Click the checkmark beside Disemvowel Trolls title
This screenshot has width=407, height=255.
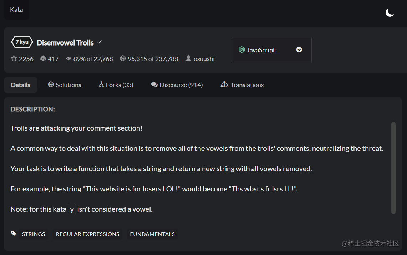99,42
